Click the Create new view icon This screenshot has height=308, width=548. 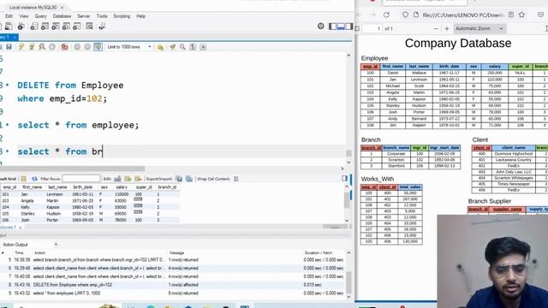click(x=56, y=27)
